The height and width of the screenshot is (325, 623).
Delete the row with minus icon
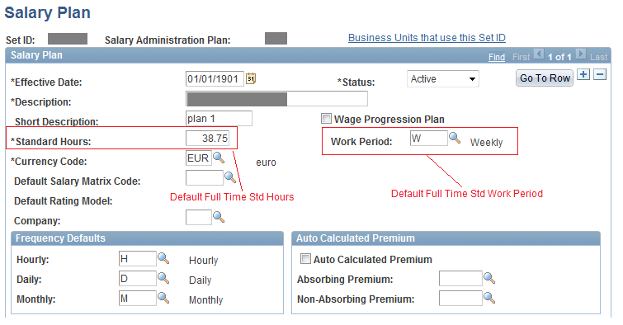pyautogui.click(x=600, y=74)
